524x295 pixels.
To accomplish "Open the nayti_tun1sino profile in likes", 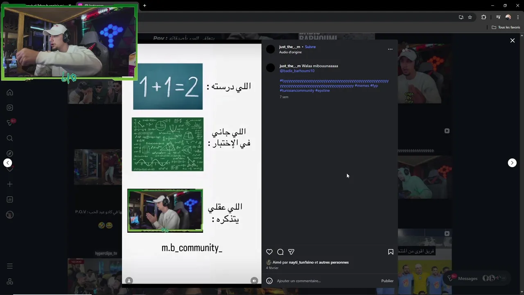I will 301,262.
